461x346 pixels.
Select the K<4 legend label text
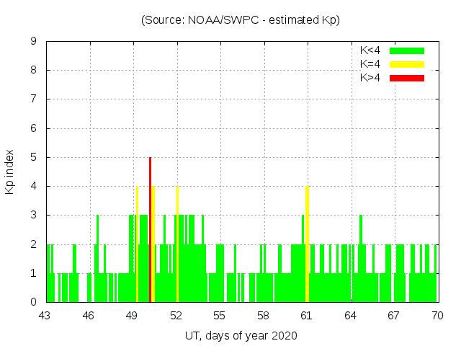click(x=370, y=50)
